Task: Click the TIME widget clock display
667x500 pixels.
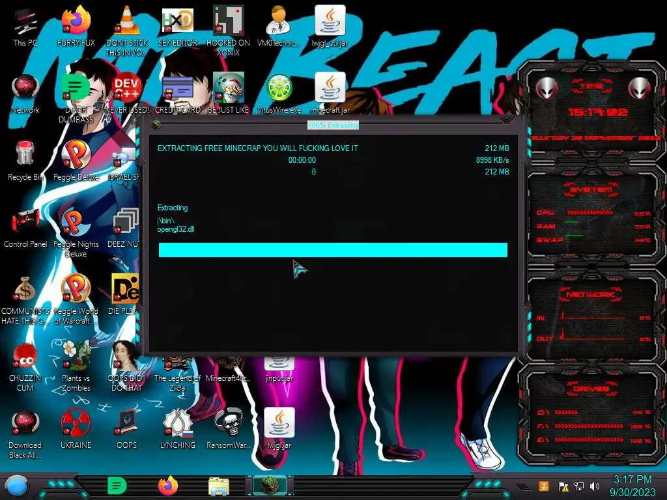Action: [x=598, y=112]
